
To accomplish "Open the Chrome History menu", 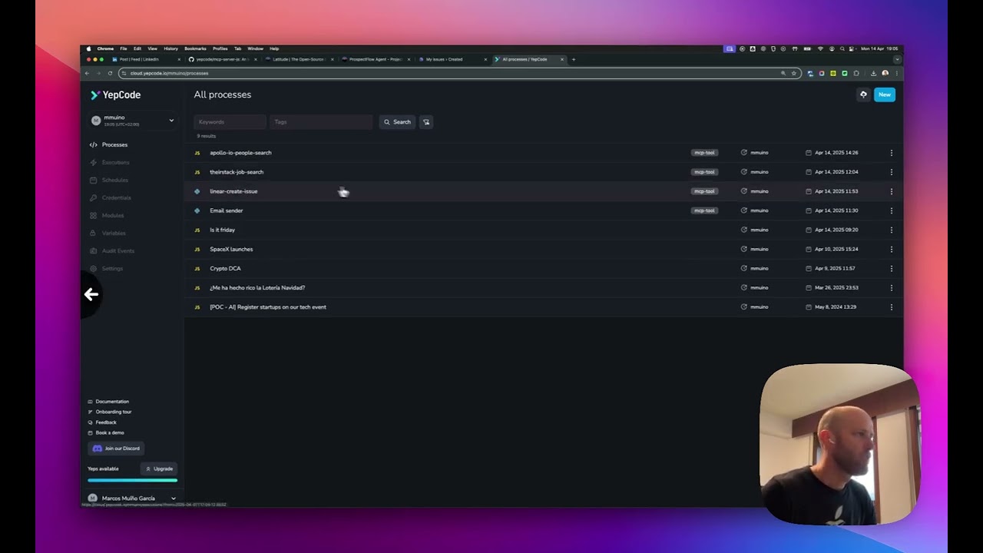I will coord(170,48).
